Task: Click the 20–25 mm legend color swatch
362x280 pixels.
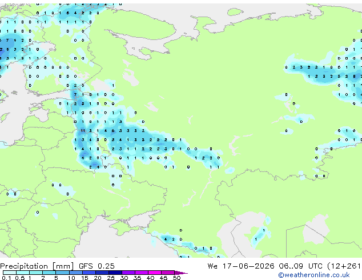Action: [102, 273]
